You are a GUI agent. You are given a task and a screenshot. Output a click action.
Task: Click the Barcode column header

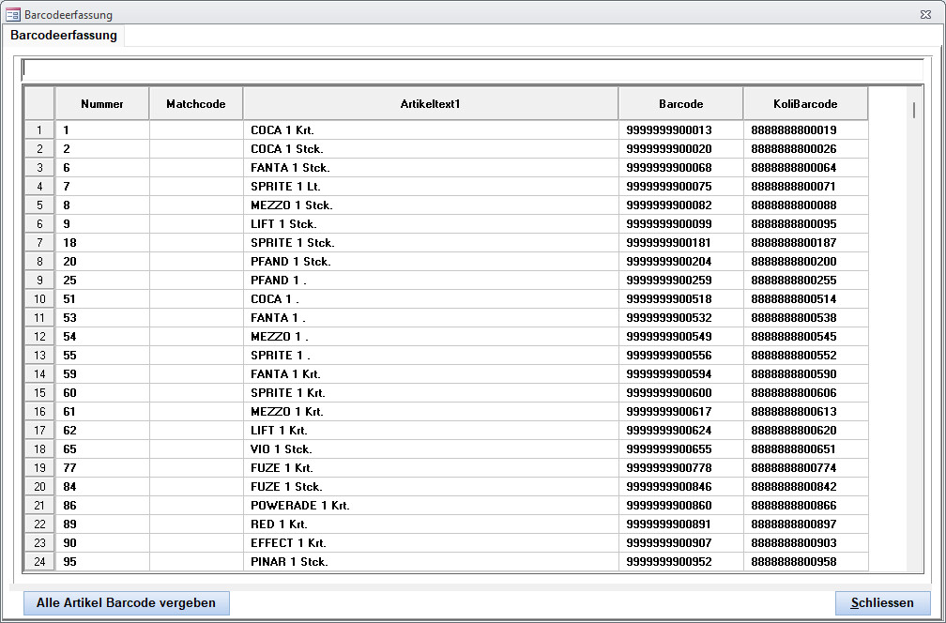pyautogui.click(x=680, y=104)
